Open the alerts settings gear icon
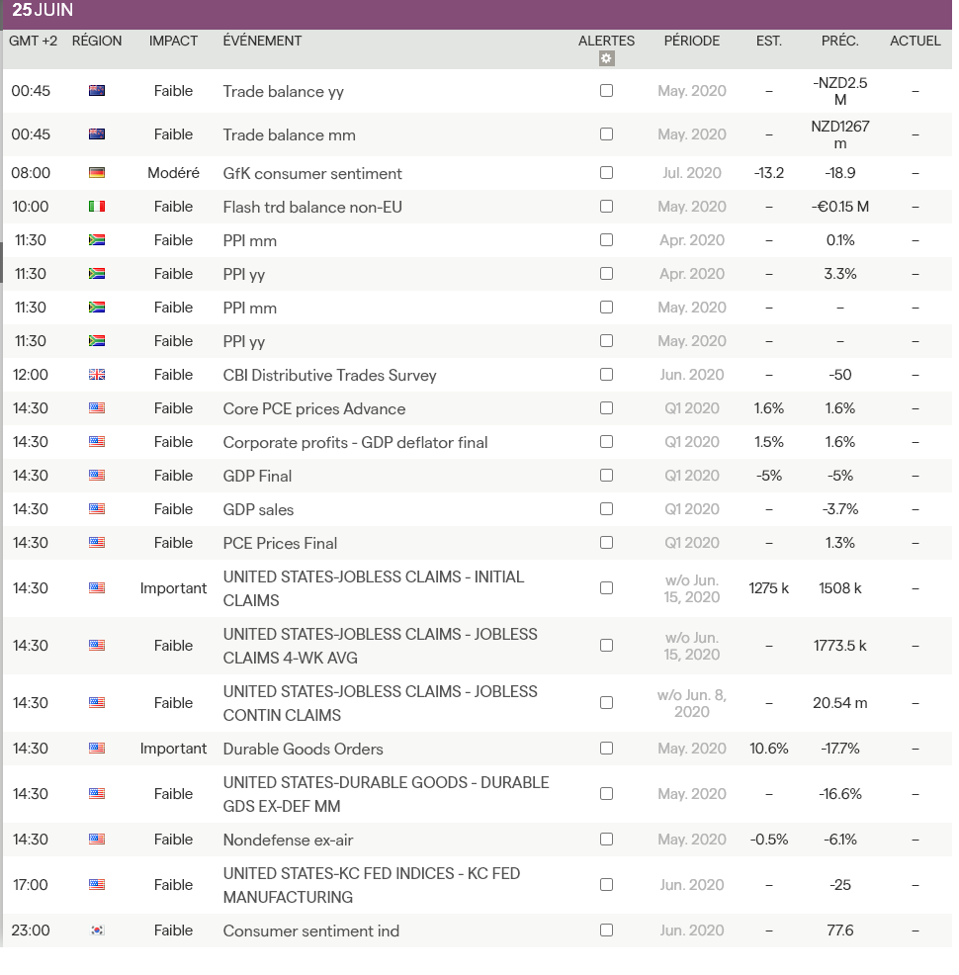959x975 pixels. tap(606, 58)
